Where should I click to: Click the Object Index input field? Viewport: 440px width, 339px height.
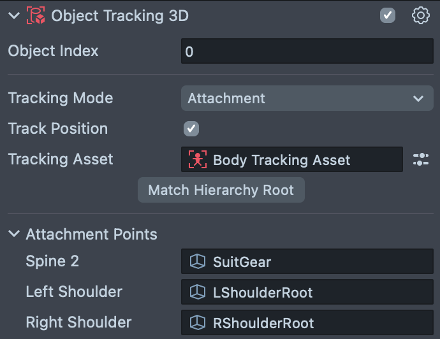pyautogui.click(x=307, y=52)
